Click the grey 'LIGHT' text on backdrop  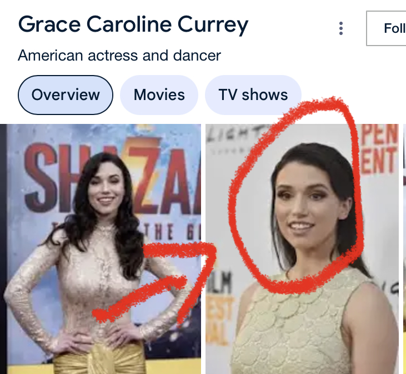pos(233,133)
